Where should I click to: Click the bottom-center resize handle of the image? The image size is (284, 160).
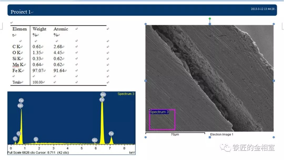pyautogui.click(x=210, y=137)
